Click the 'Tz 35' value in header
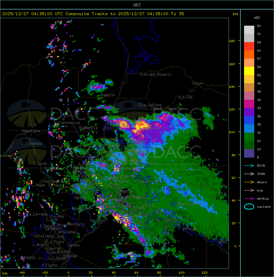The width and height of the screenshot is (274, 277). (178, 14)
